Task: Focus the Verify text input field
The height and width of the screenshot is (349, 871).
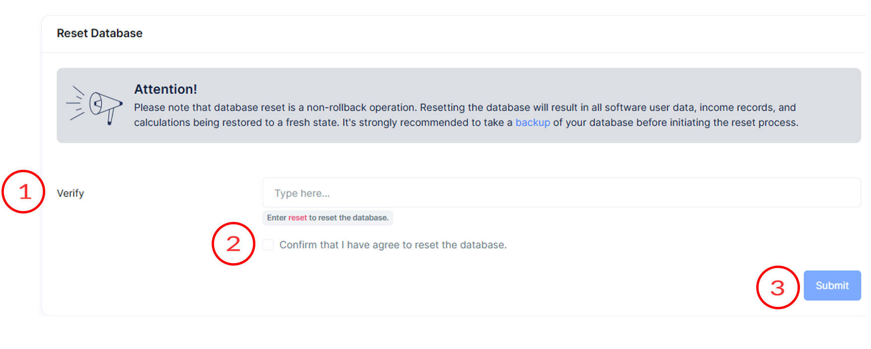Action: click(x=561, y=193)
